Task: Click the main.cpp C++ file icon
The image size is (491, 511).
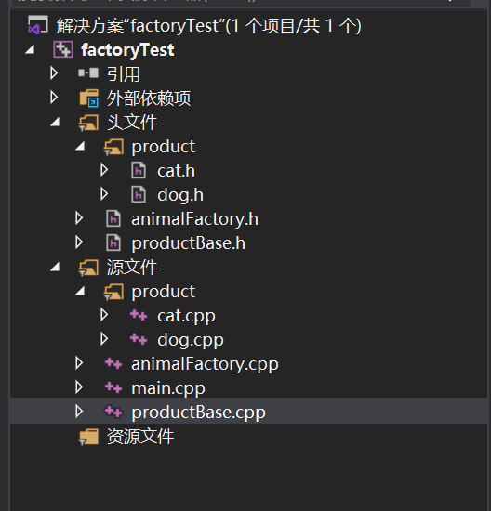Action: click(x=113, y=387)
